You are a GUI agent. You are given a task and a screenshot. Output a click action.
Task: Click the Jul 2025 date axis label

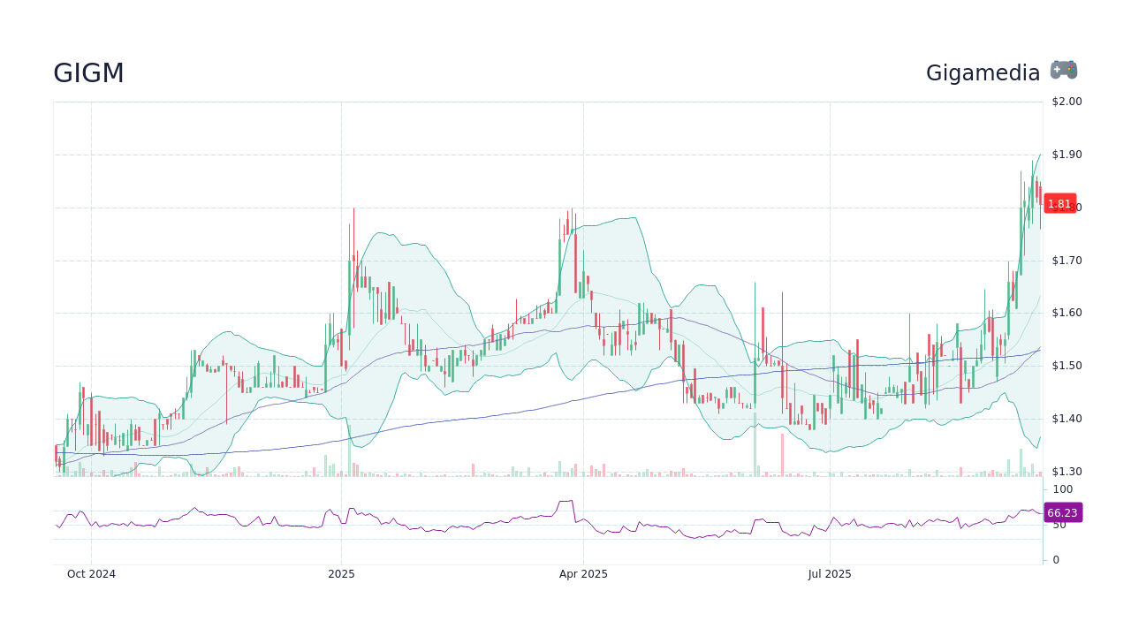click(x=830, y=574)
